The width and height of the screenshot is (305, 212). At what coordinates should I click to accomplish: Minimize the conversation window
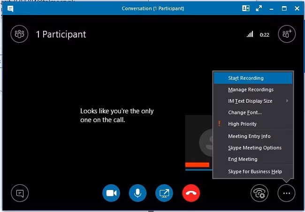pos(271,9)
